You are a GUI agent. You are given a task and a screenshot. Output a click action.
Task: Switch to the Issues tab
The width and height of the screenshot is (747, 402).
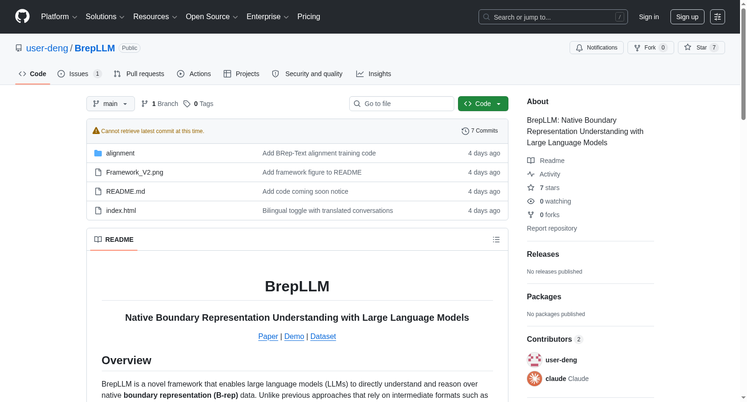pyautogui.click(x=79, y=74)
